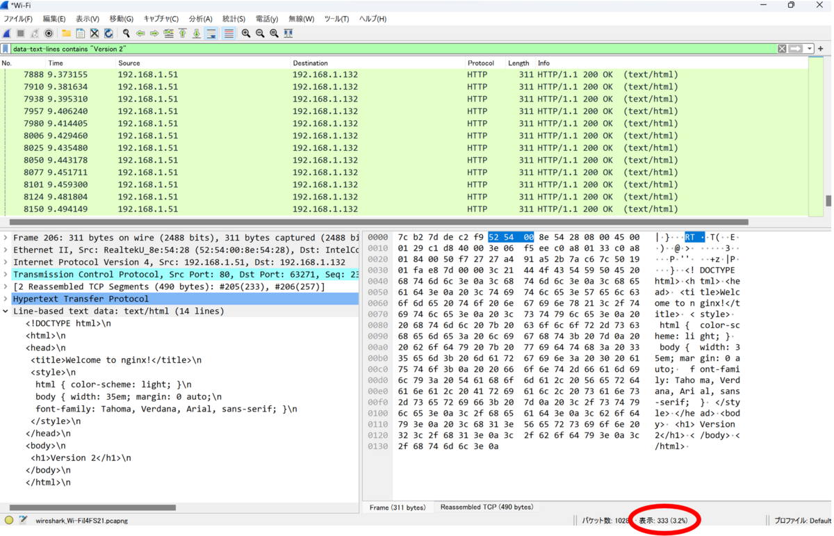Click the expert information status circle

[9, 520]
